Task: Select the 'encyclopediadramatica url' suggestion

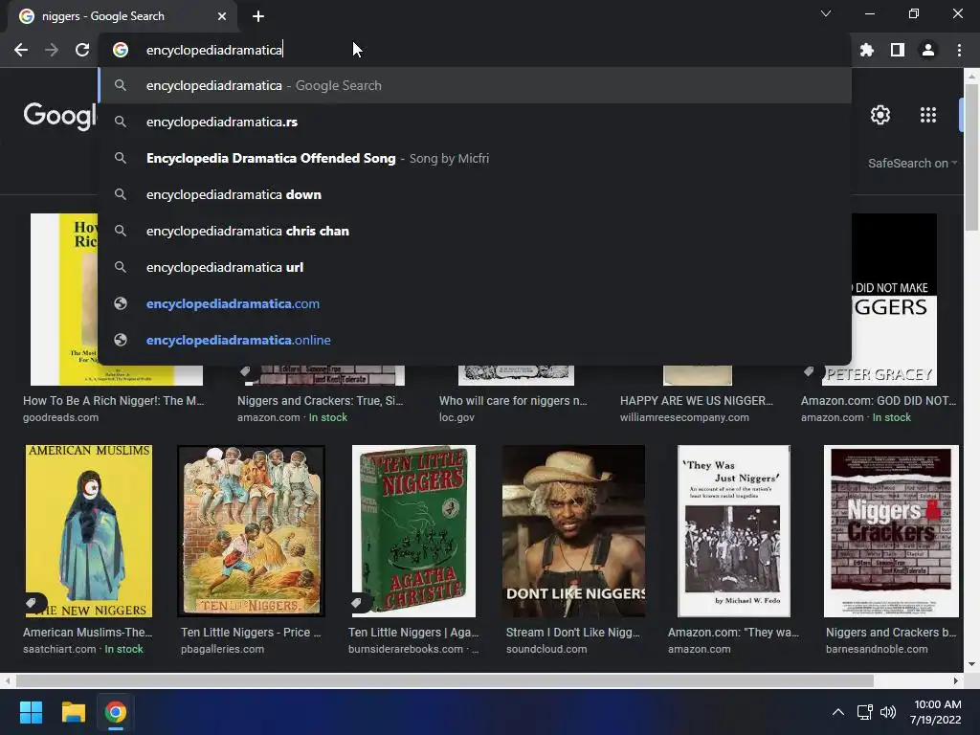Action: (475, 267)
